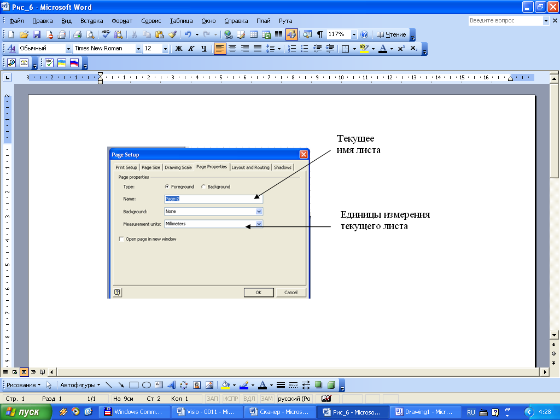Click the Введите вопрос help input field
Viewport: 560px width, 420px height.
tap(506, 21)
